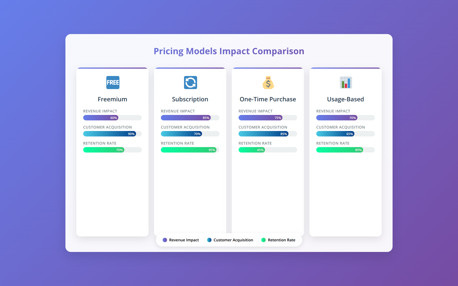Click the Freemium card title
The width and height of the screenshot is (458, 286).
[x=112, y=99]
